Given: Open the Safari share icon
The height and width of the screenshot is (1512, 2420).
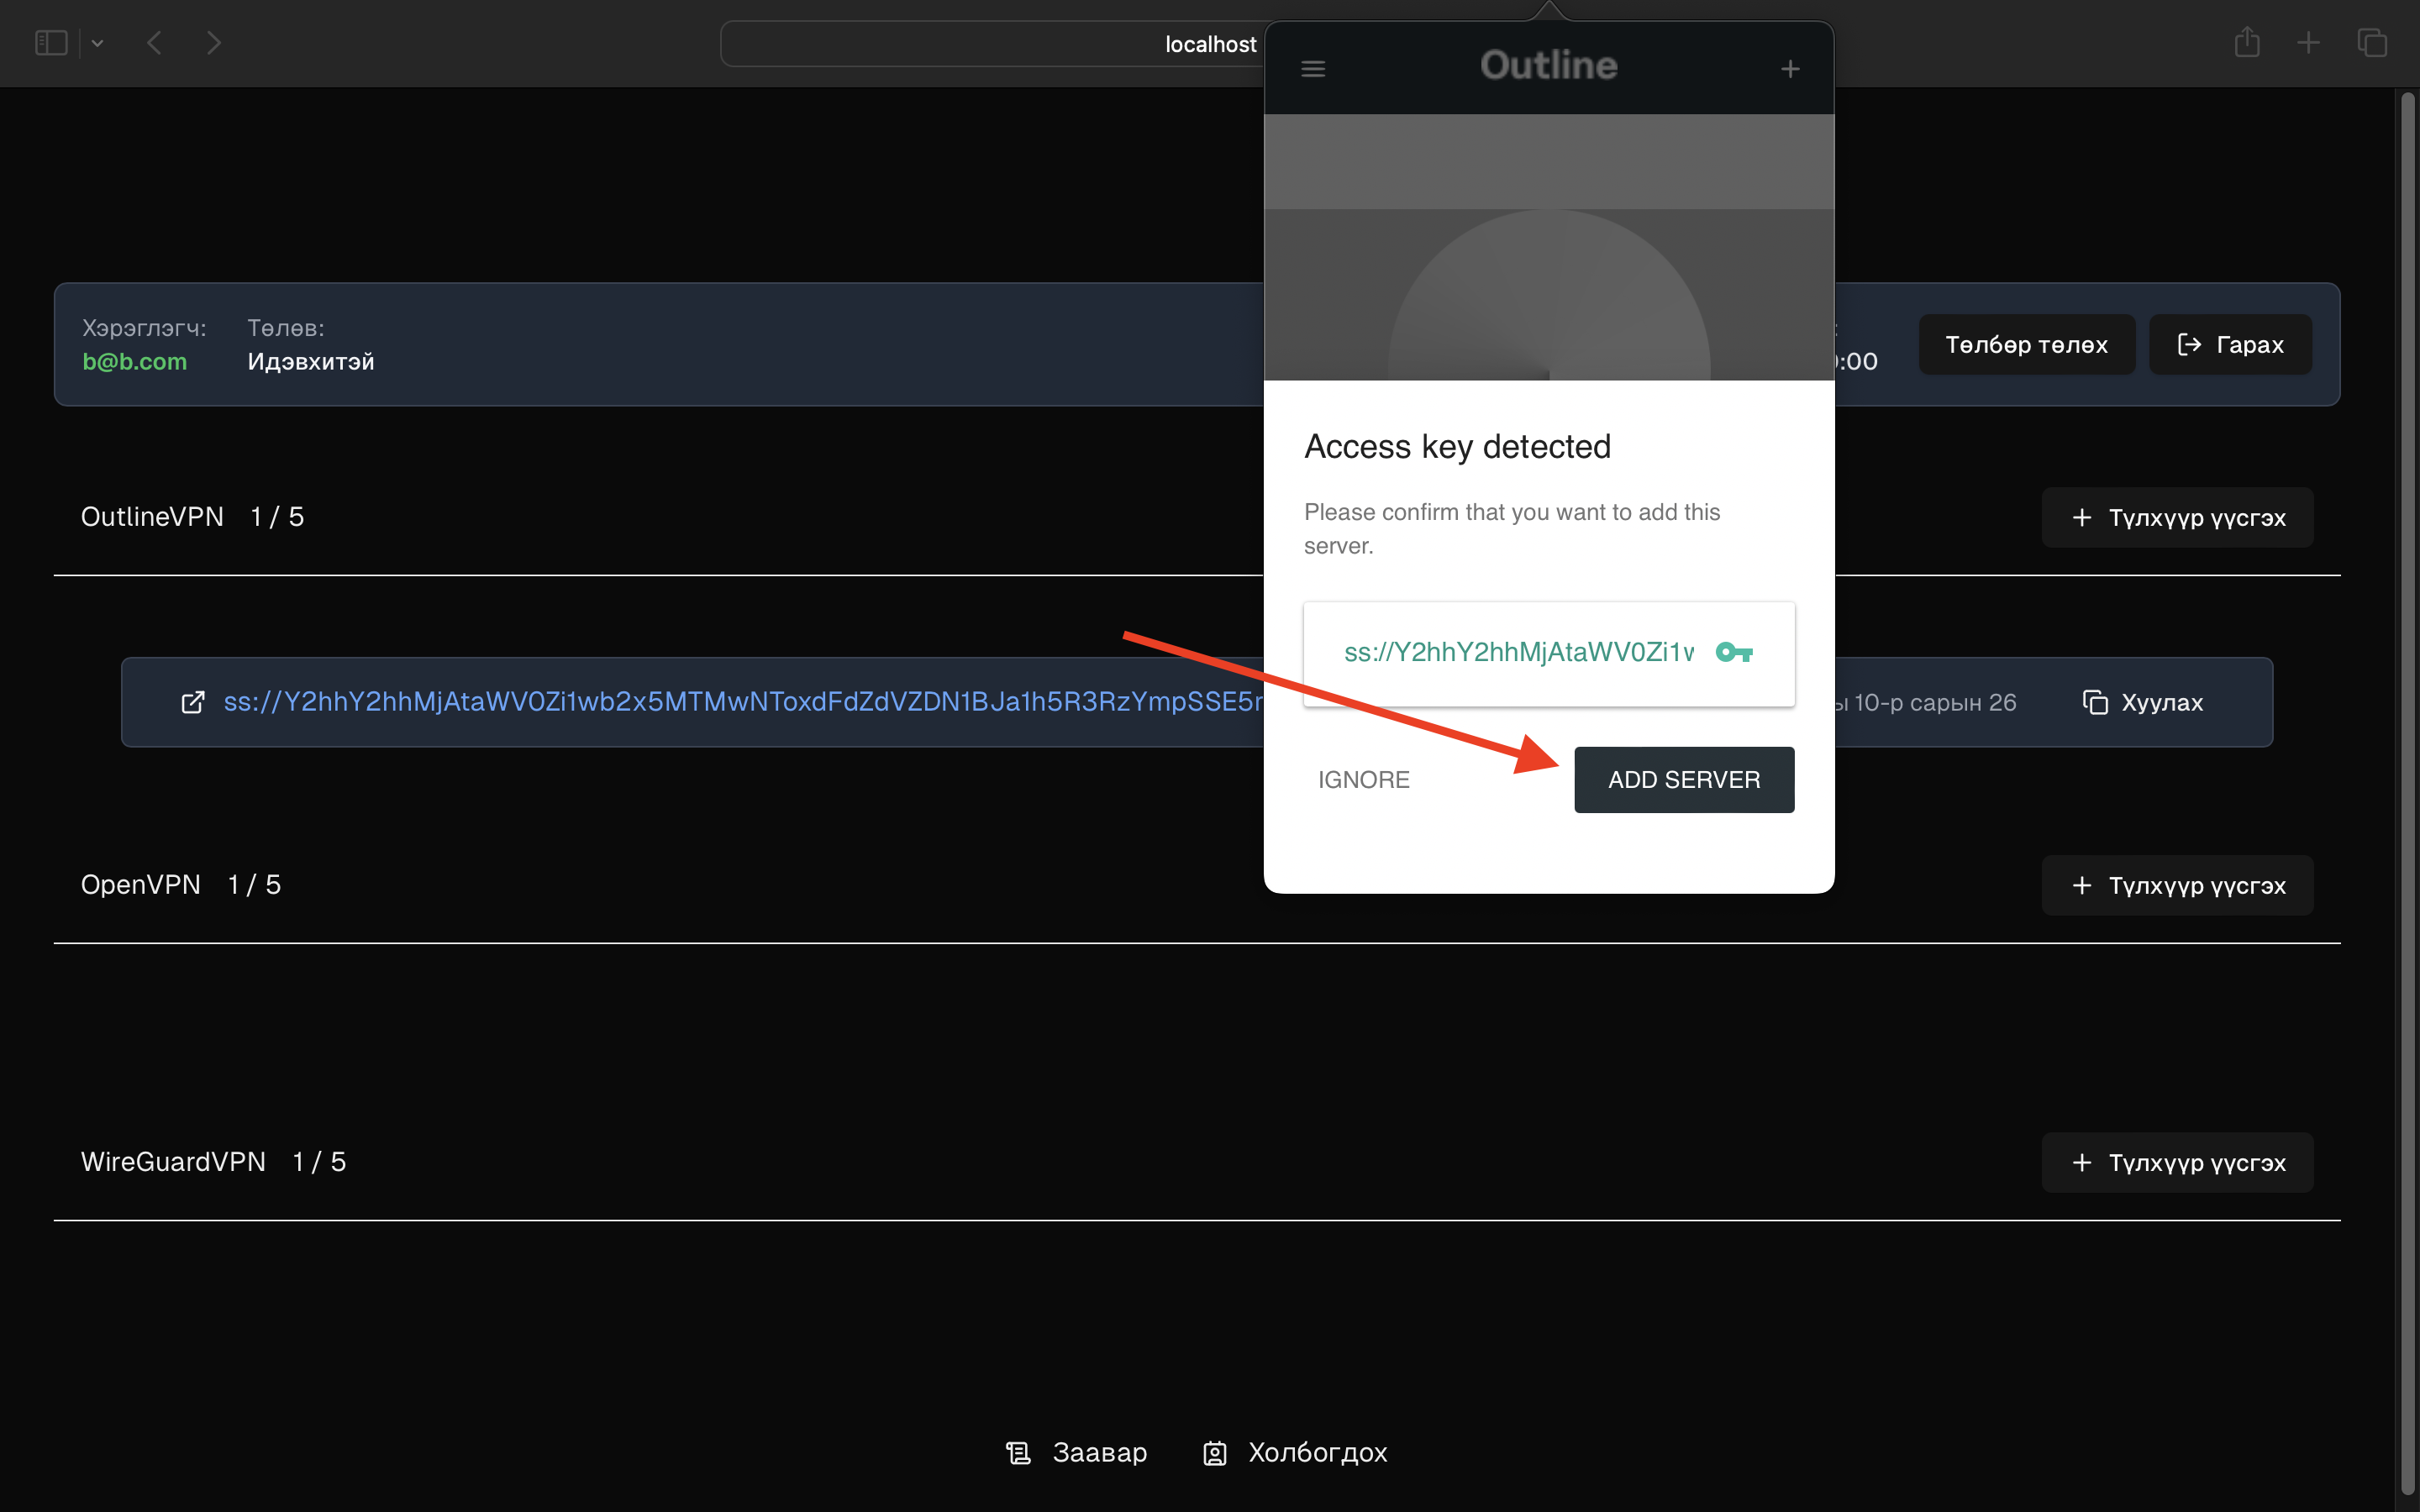Looking at the screenshot, I should 2247,42.
